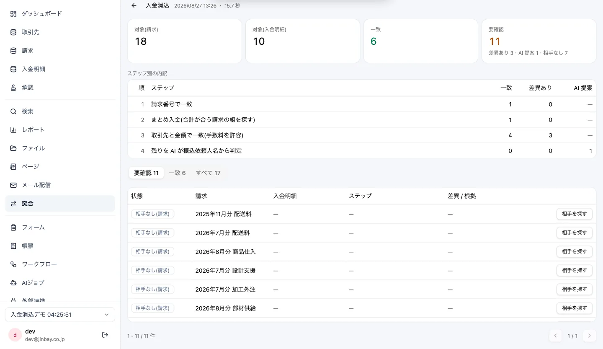Image resolution: width=603 pixels, height=349 pixels.
Task: Go back with the left arrow
Action: click(x=134, y=5)
